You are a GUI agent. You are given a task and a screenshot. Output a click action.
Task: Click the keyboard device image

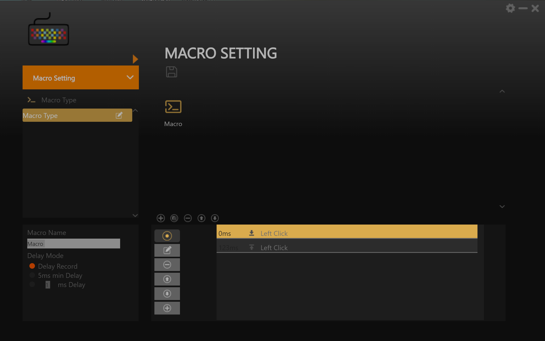pyautogui.click(x=48, y=30)
